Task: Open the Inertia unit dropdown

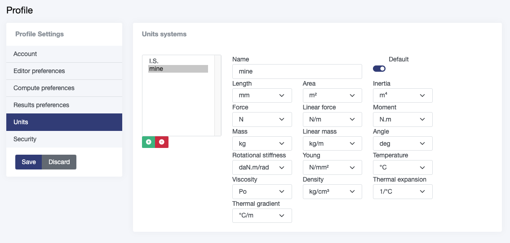Action: pyautogui.click(x=402, y=95)
